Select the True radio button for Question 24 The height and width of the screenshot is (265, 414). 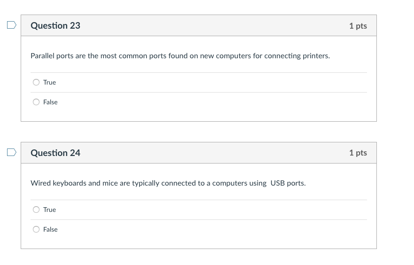[36, 210]
